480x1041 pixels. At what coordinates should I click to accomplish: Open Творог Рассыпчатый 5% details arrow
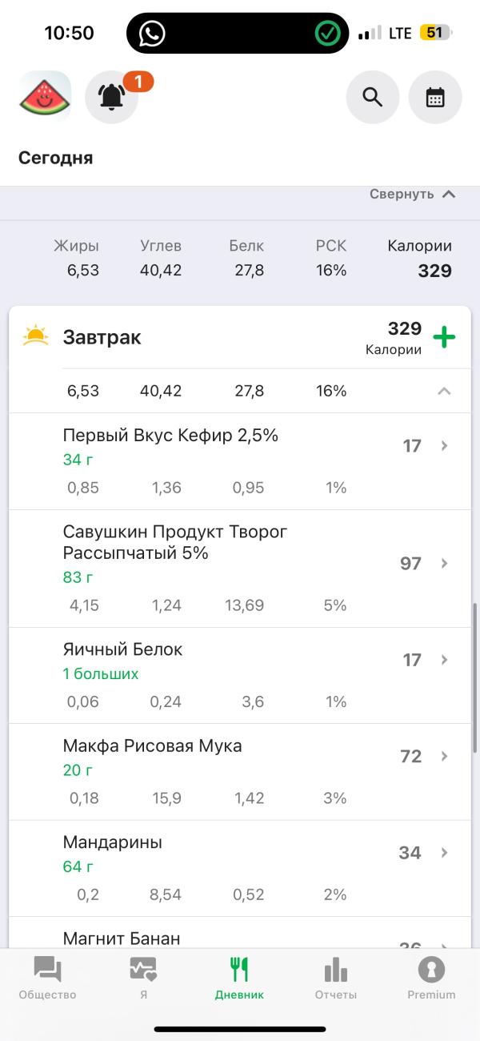tap(445, 563)
